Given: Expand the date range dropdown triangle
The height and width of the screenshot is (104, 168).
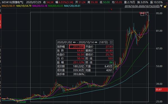Looking at the screenshot, I should (x=162, y=6).
